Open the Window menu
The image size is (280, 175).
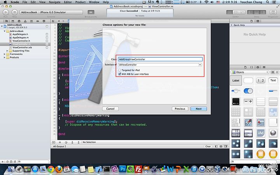[x=94, y=2]
